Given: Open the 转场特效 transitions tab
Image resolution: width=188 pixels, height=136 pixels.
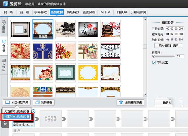Looking at the screenshot, I should click(73, 12).
